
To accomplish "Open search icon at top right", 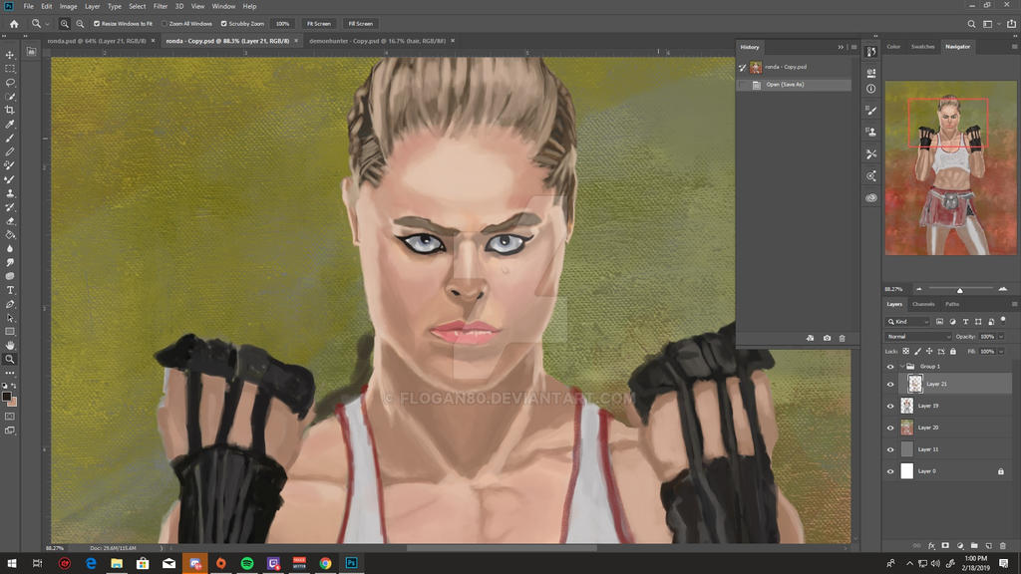I will [x=971, y=24].
